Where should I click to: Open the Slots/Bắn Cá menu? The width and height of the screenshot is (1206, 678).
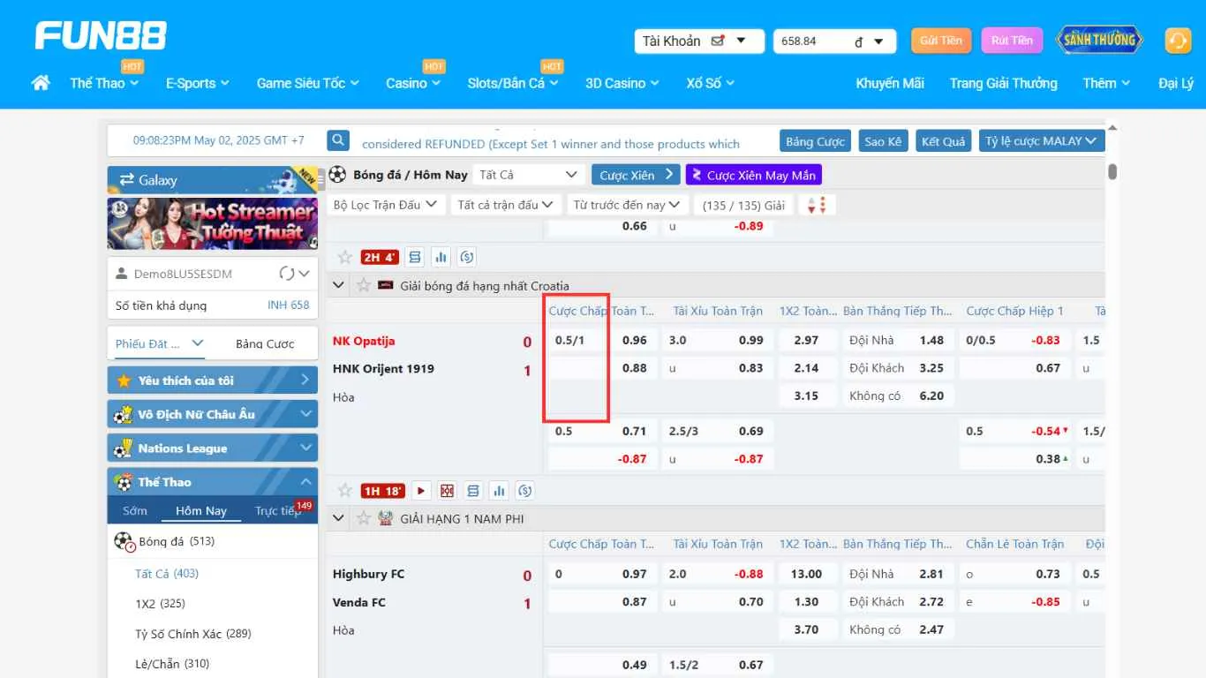click(513, 83)
